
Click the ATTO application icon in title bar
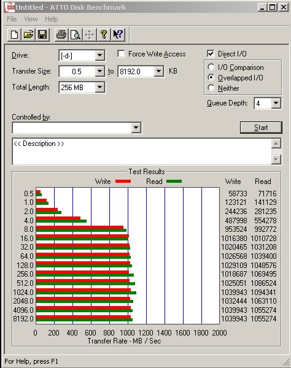[x=10, y=7]
